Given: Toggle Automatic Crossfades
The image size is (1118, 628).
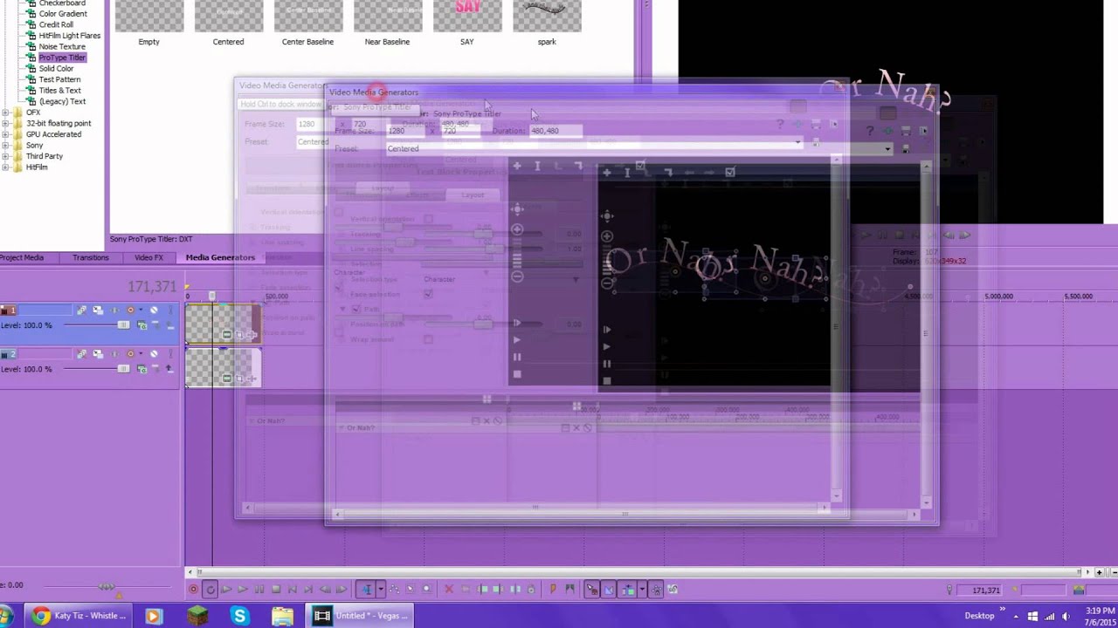Looking at the screenshot, I should pos(609,590).
